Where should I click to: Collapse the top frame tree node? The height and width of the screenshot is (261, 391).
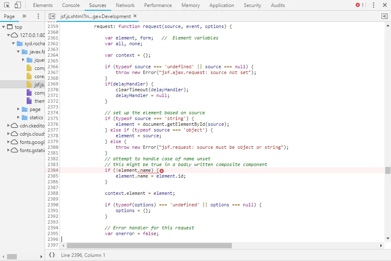[x=4, y=27]
